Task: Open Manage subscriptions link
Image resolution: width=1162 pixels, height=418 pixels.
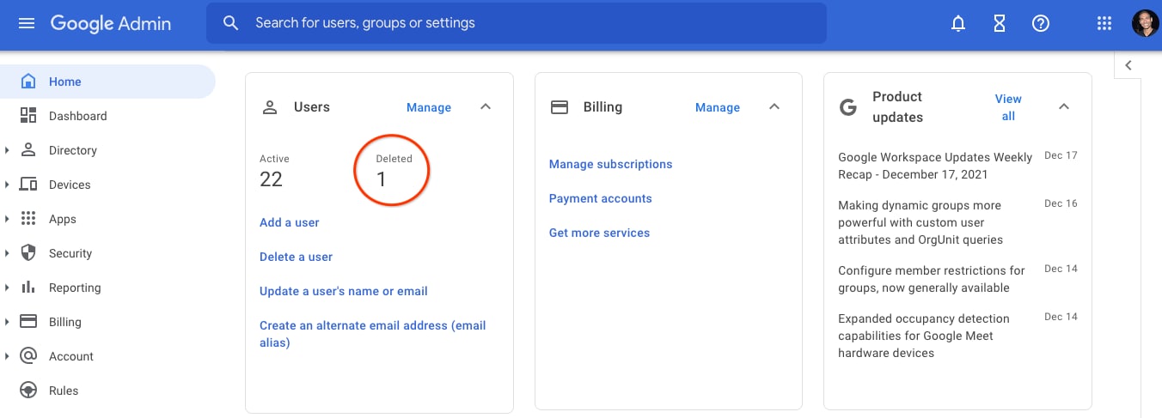Action: [x=610, y=164]
